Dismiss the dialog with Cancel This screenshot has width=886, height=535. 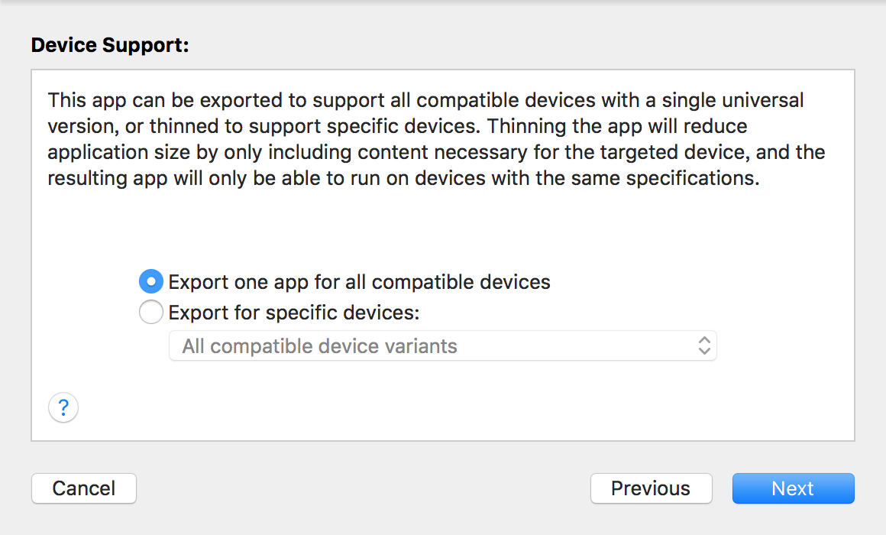click(x=84, y=488)
